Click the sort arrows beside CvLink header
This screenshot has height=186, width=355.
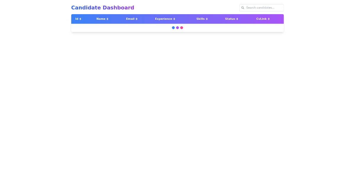click(x=269, y=19)
